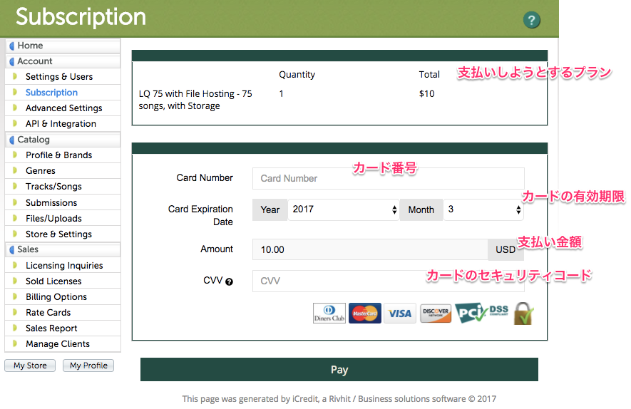The height and width of the screenshot is (409, 631).
Task: Click the MasterCard logo
Action: point(364,314)
